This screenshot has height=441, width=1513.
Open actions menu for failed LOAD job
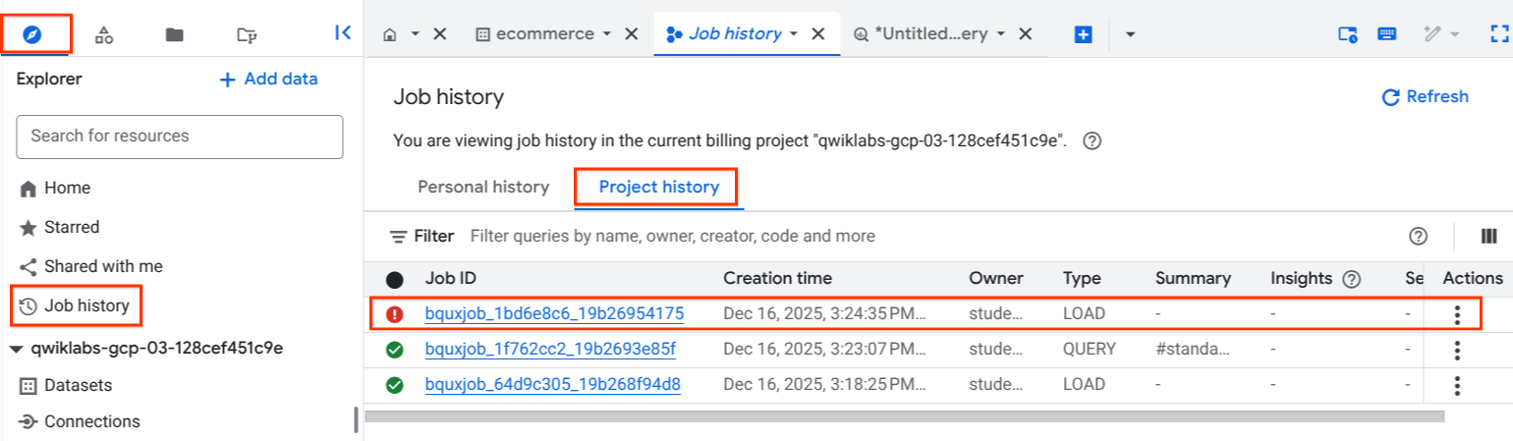[1457, 314]
